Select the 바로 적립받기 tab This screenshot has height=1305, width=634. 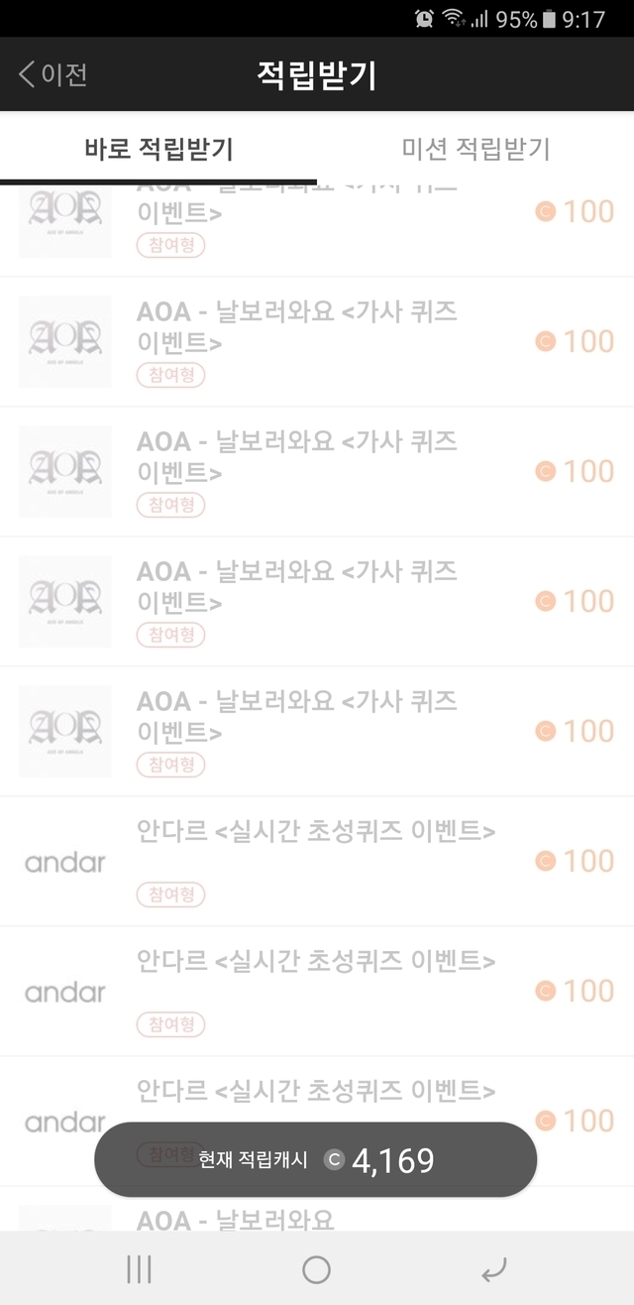pos(158,150)
